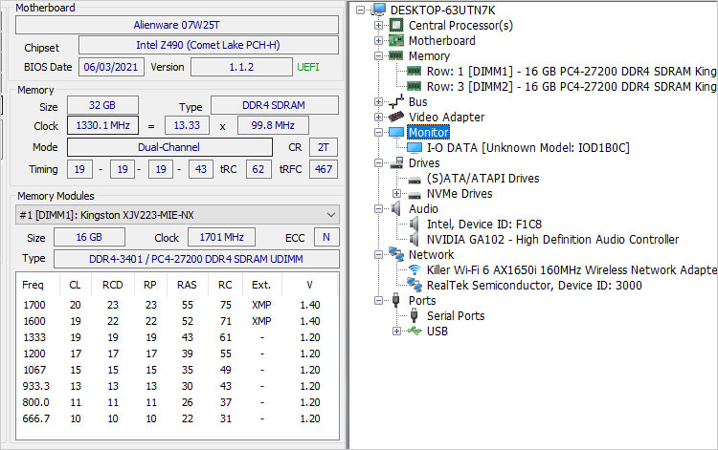Click the Intel F1C8 audio speaker icon
The width and height of the screenshot is (718, 450).
coord(414,224)
